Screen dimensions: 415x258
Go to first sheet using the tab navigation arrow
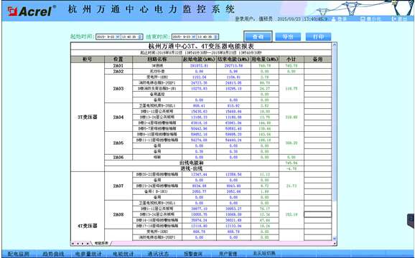tap(73, 243)
